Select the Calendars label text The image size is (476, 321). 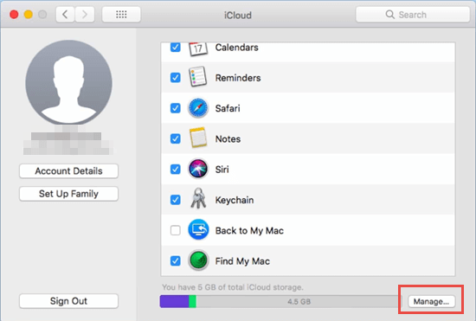(x=237, y=48)
